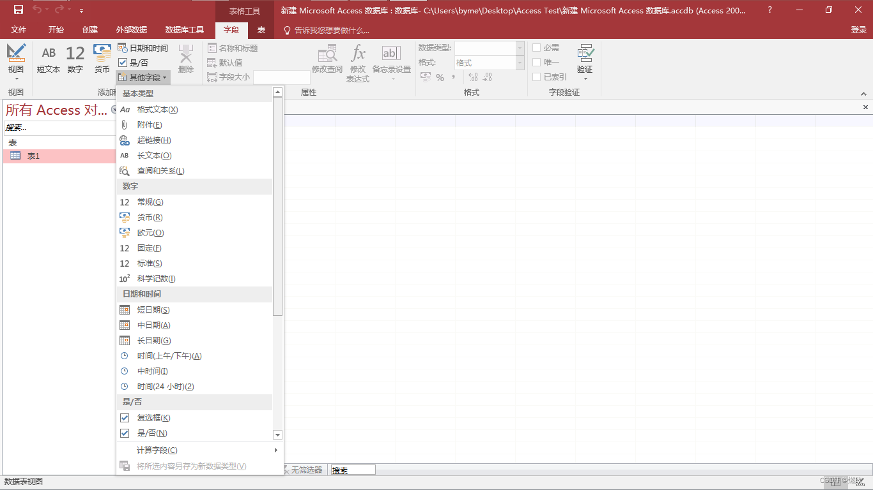Open the Help question mark icon
The width and height of the screenshot is (873, 490).
(770, 10)
